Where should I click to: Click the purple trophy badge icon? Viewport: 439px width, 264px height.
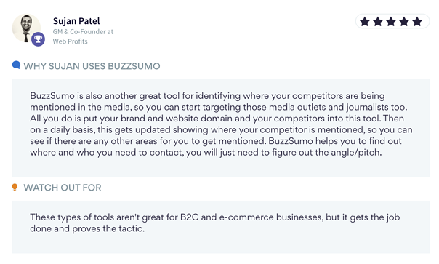tap(38, 39)
